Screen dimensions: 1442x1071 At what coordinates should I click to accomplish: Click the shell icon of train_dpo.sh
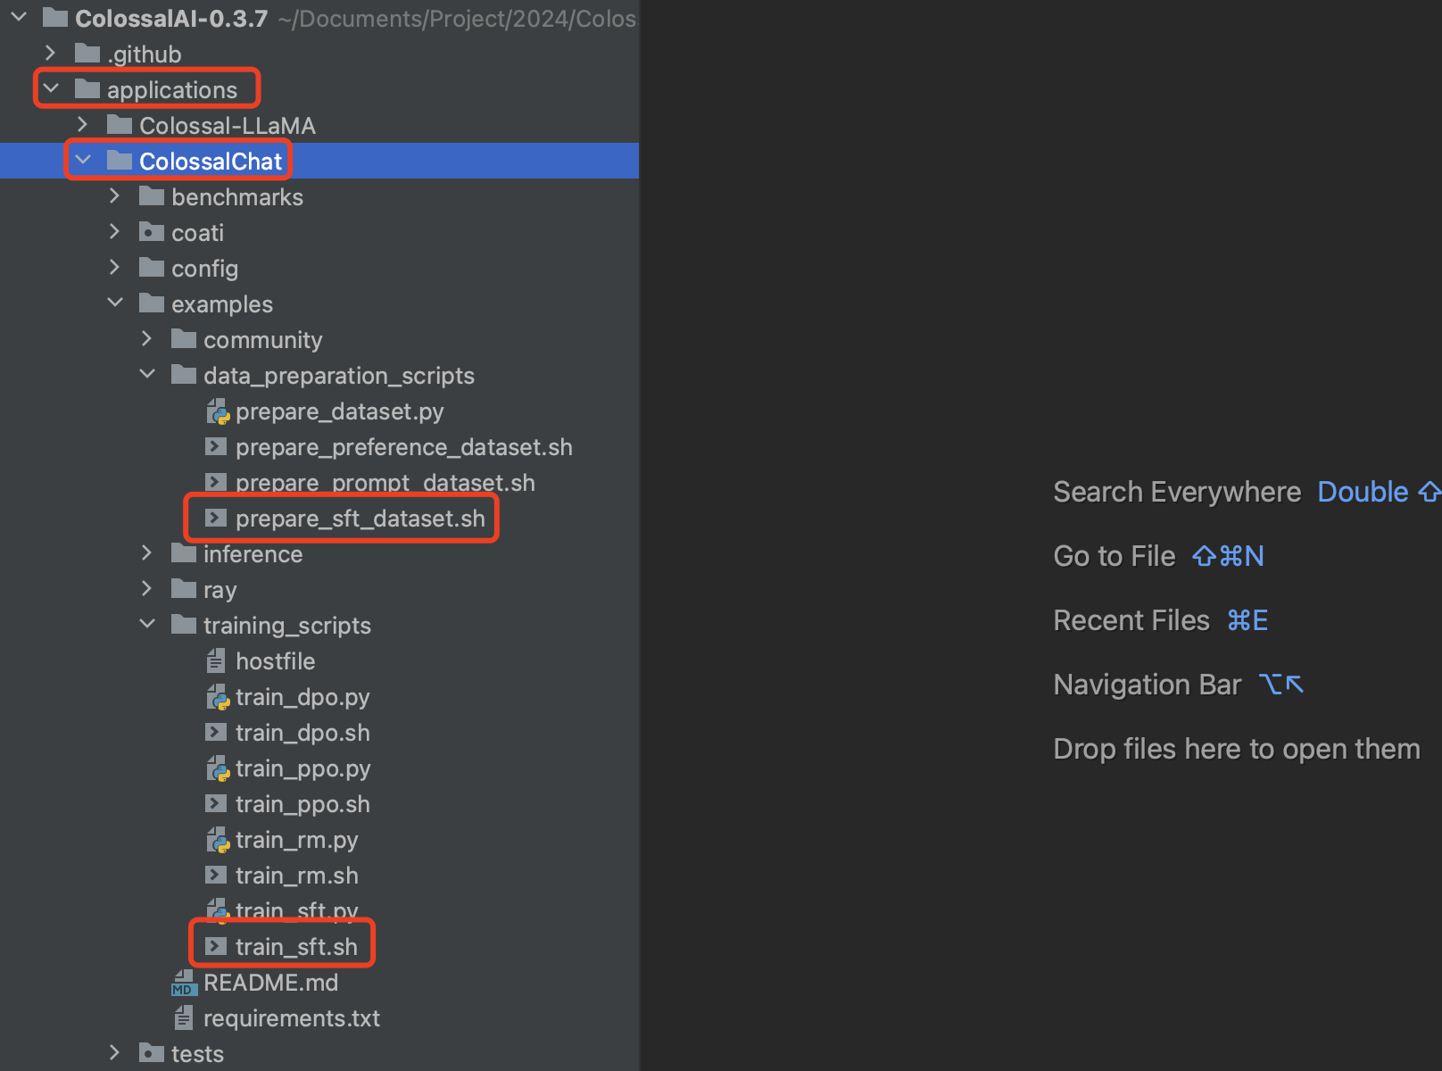pos(216,731)
